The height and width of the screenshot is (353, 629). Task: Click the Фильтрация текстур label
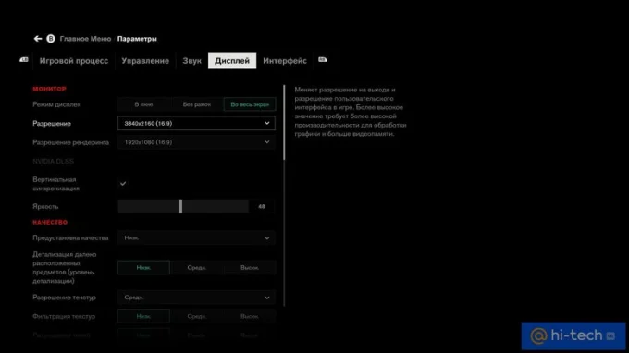point(64,317)
